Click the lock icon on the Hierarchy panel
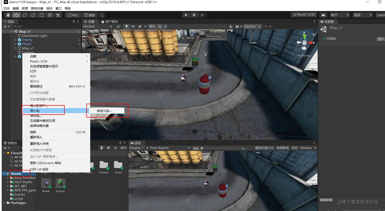Viewport: 385px width, 211px height. [74, 21]
